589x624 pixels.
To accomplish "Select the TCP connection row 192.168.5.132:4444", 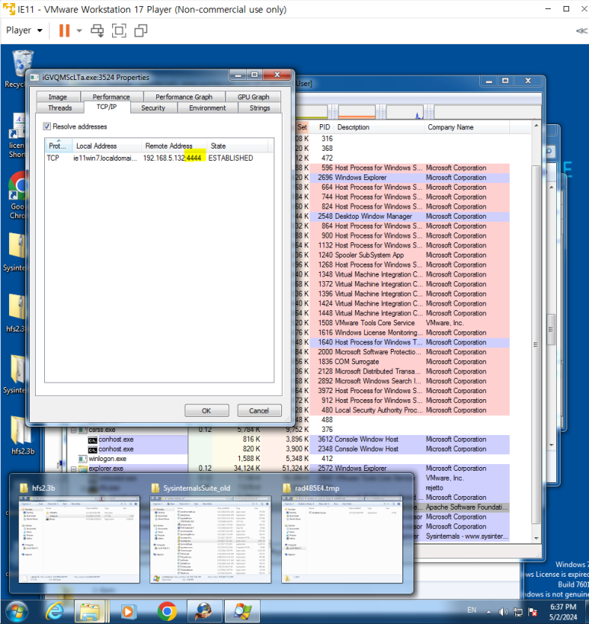I will point(159,158).
